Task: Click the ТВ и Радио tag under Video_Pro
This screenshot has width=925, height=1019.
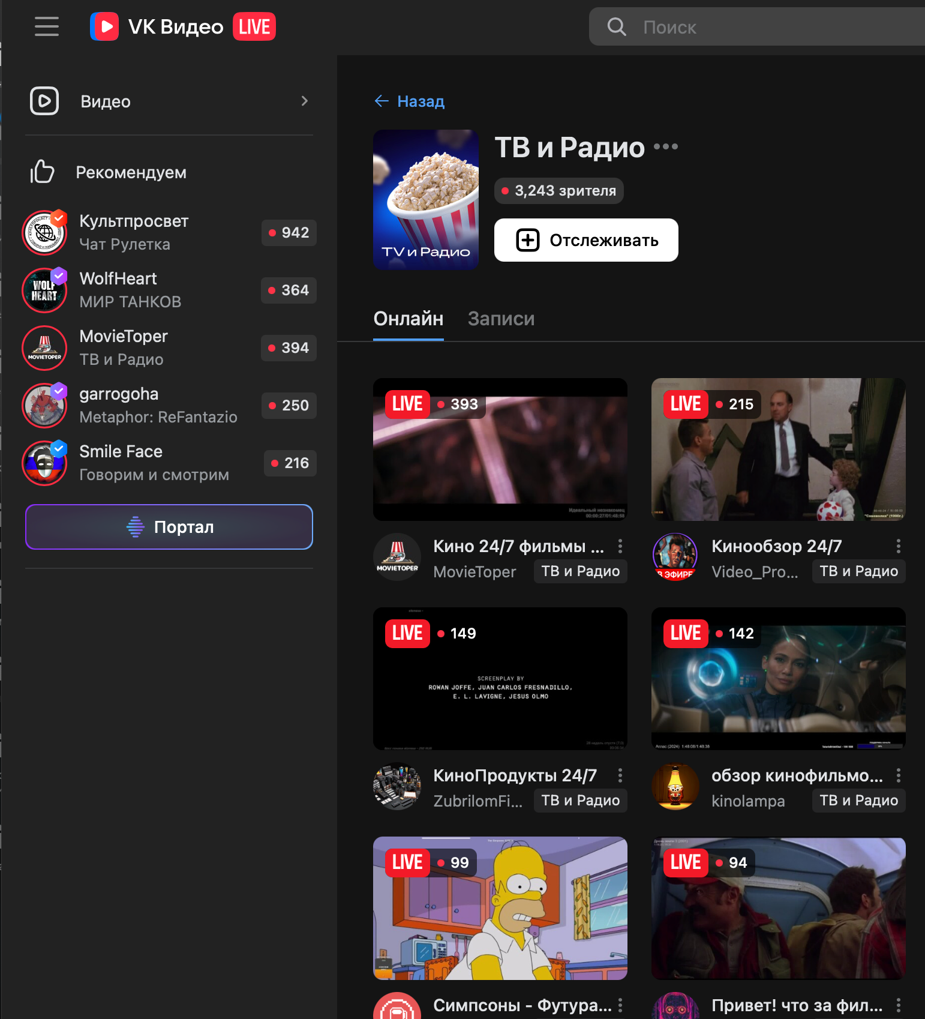Action: click(x=859, y=571)
